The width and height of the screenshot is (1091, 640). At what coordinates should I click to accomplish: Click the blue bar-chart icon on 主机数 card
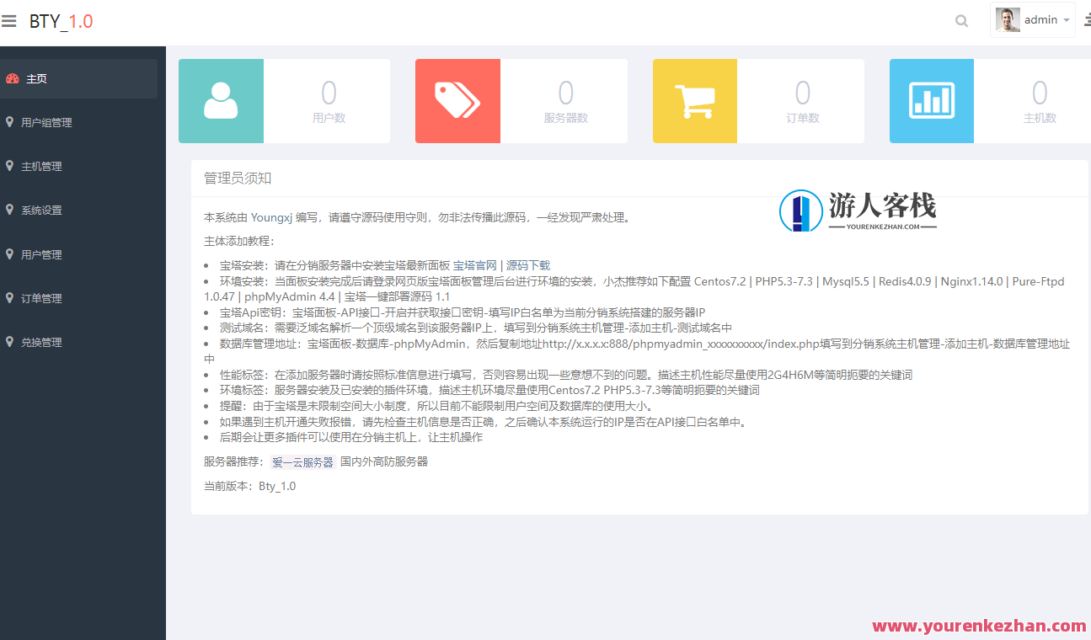point(931,100)
